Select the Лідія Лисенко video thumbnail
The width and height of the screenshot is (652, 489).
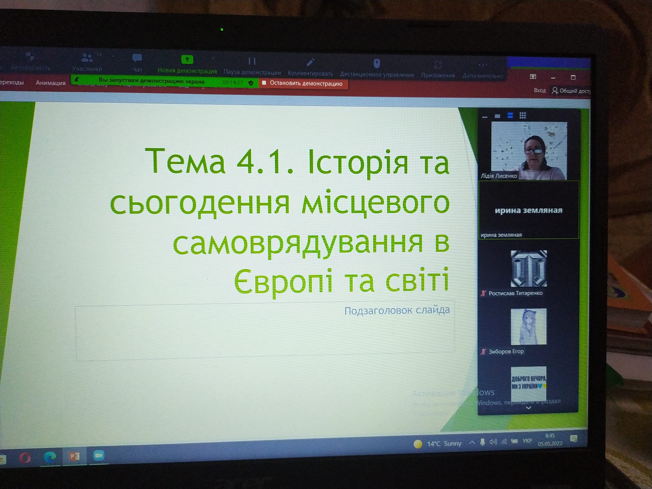529,151
